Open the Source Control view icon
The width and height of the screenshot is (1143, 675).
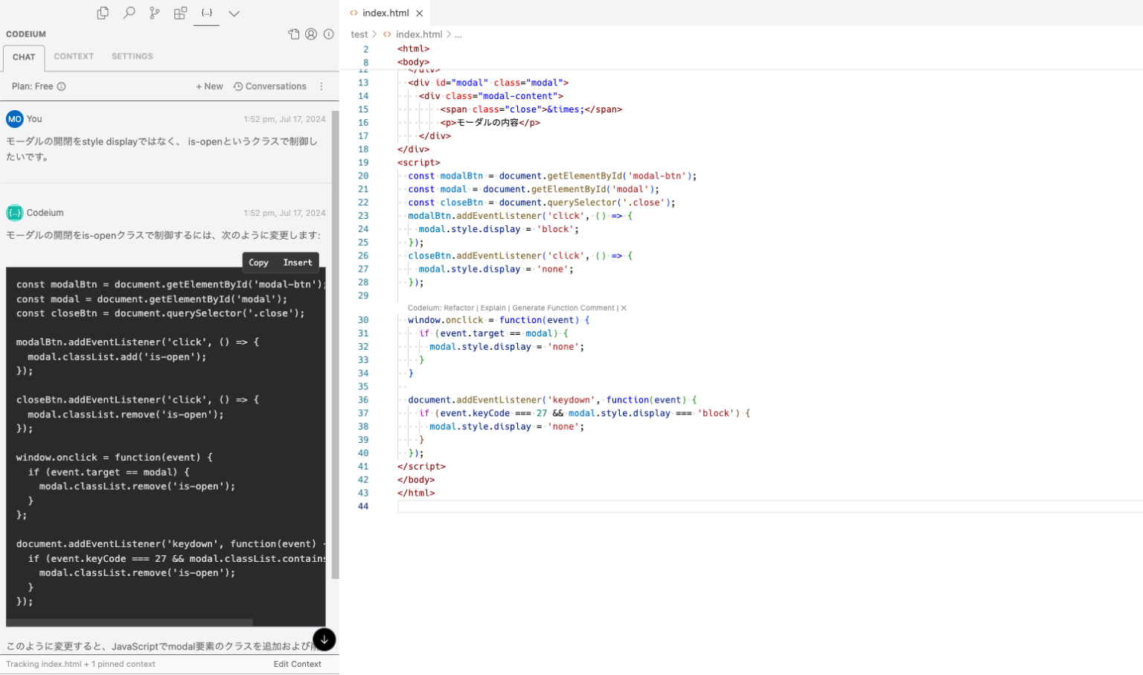point(154,13)
